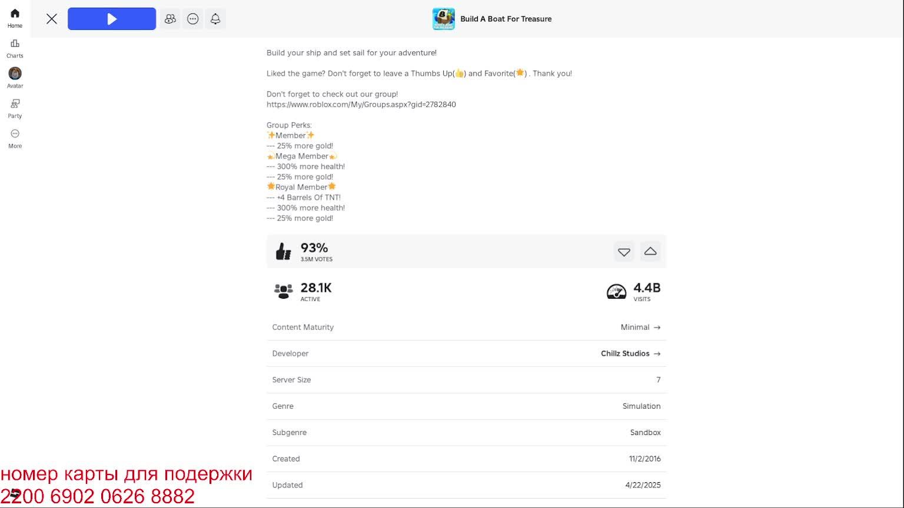The width and height of the screenshot is (904, 508).
Task: Click the active players icon
Action: point(284,291)
